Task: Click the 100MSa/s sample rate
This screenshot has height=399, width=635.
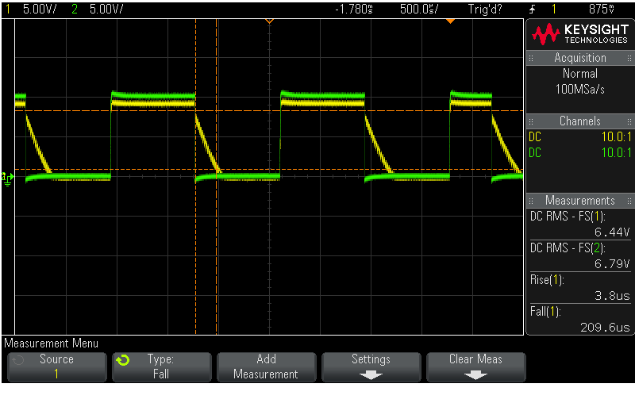Action: tap(580, 89)
